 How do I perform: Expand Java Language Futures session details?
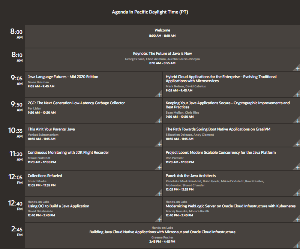coord(159,94)
